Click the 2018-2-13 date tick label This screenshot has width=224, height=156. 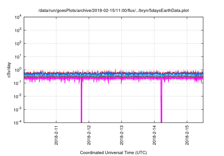coord(121,135)
